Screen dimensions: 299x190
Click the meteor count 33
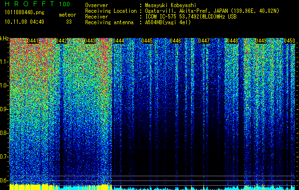[x=69, y=22]
